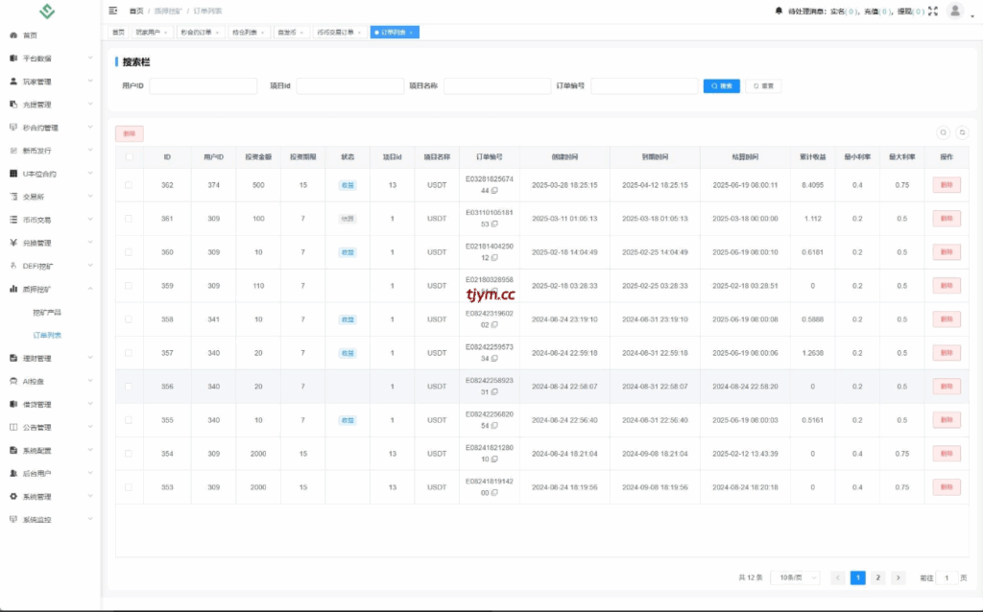The image size is (983, 612).
Task: Open the user avatar menu
Action: [955, 11]
